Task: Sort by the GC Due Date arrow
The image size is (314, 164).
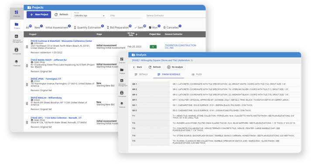Action: 137,34
